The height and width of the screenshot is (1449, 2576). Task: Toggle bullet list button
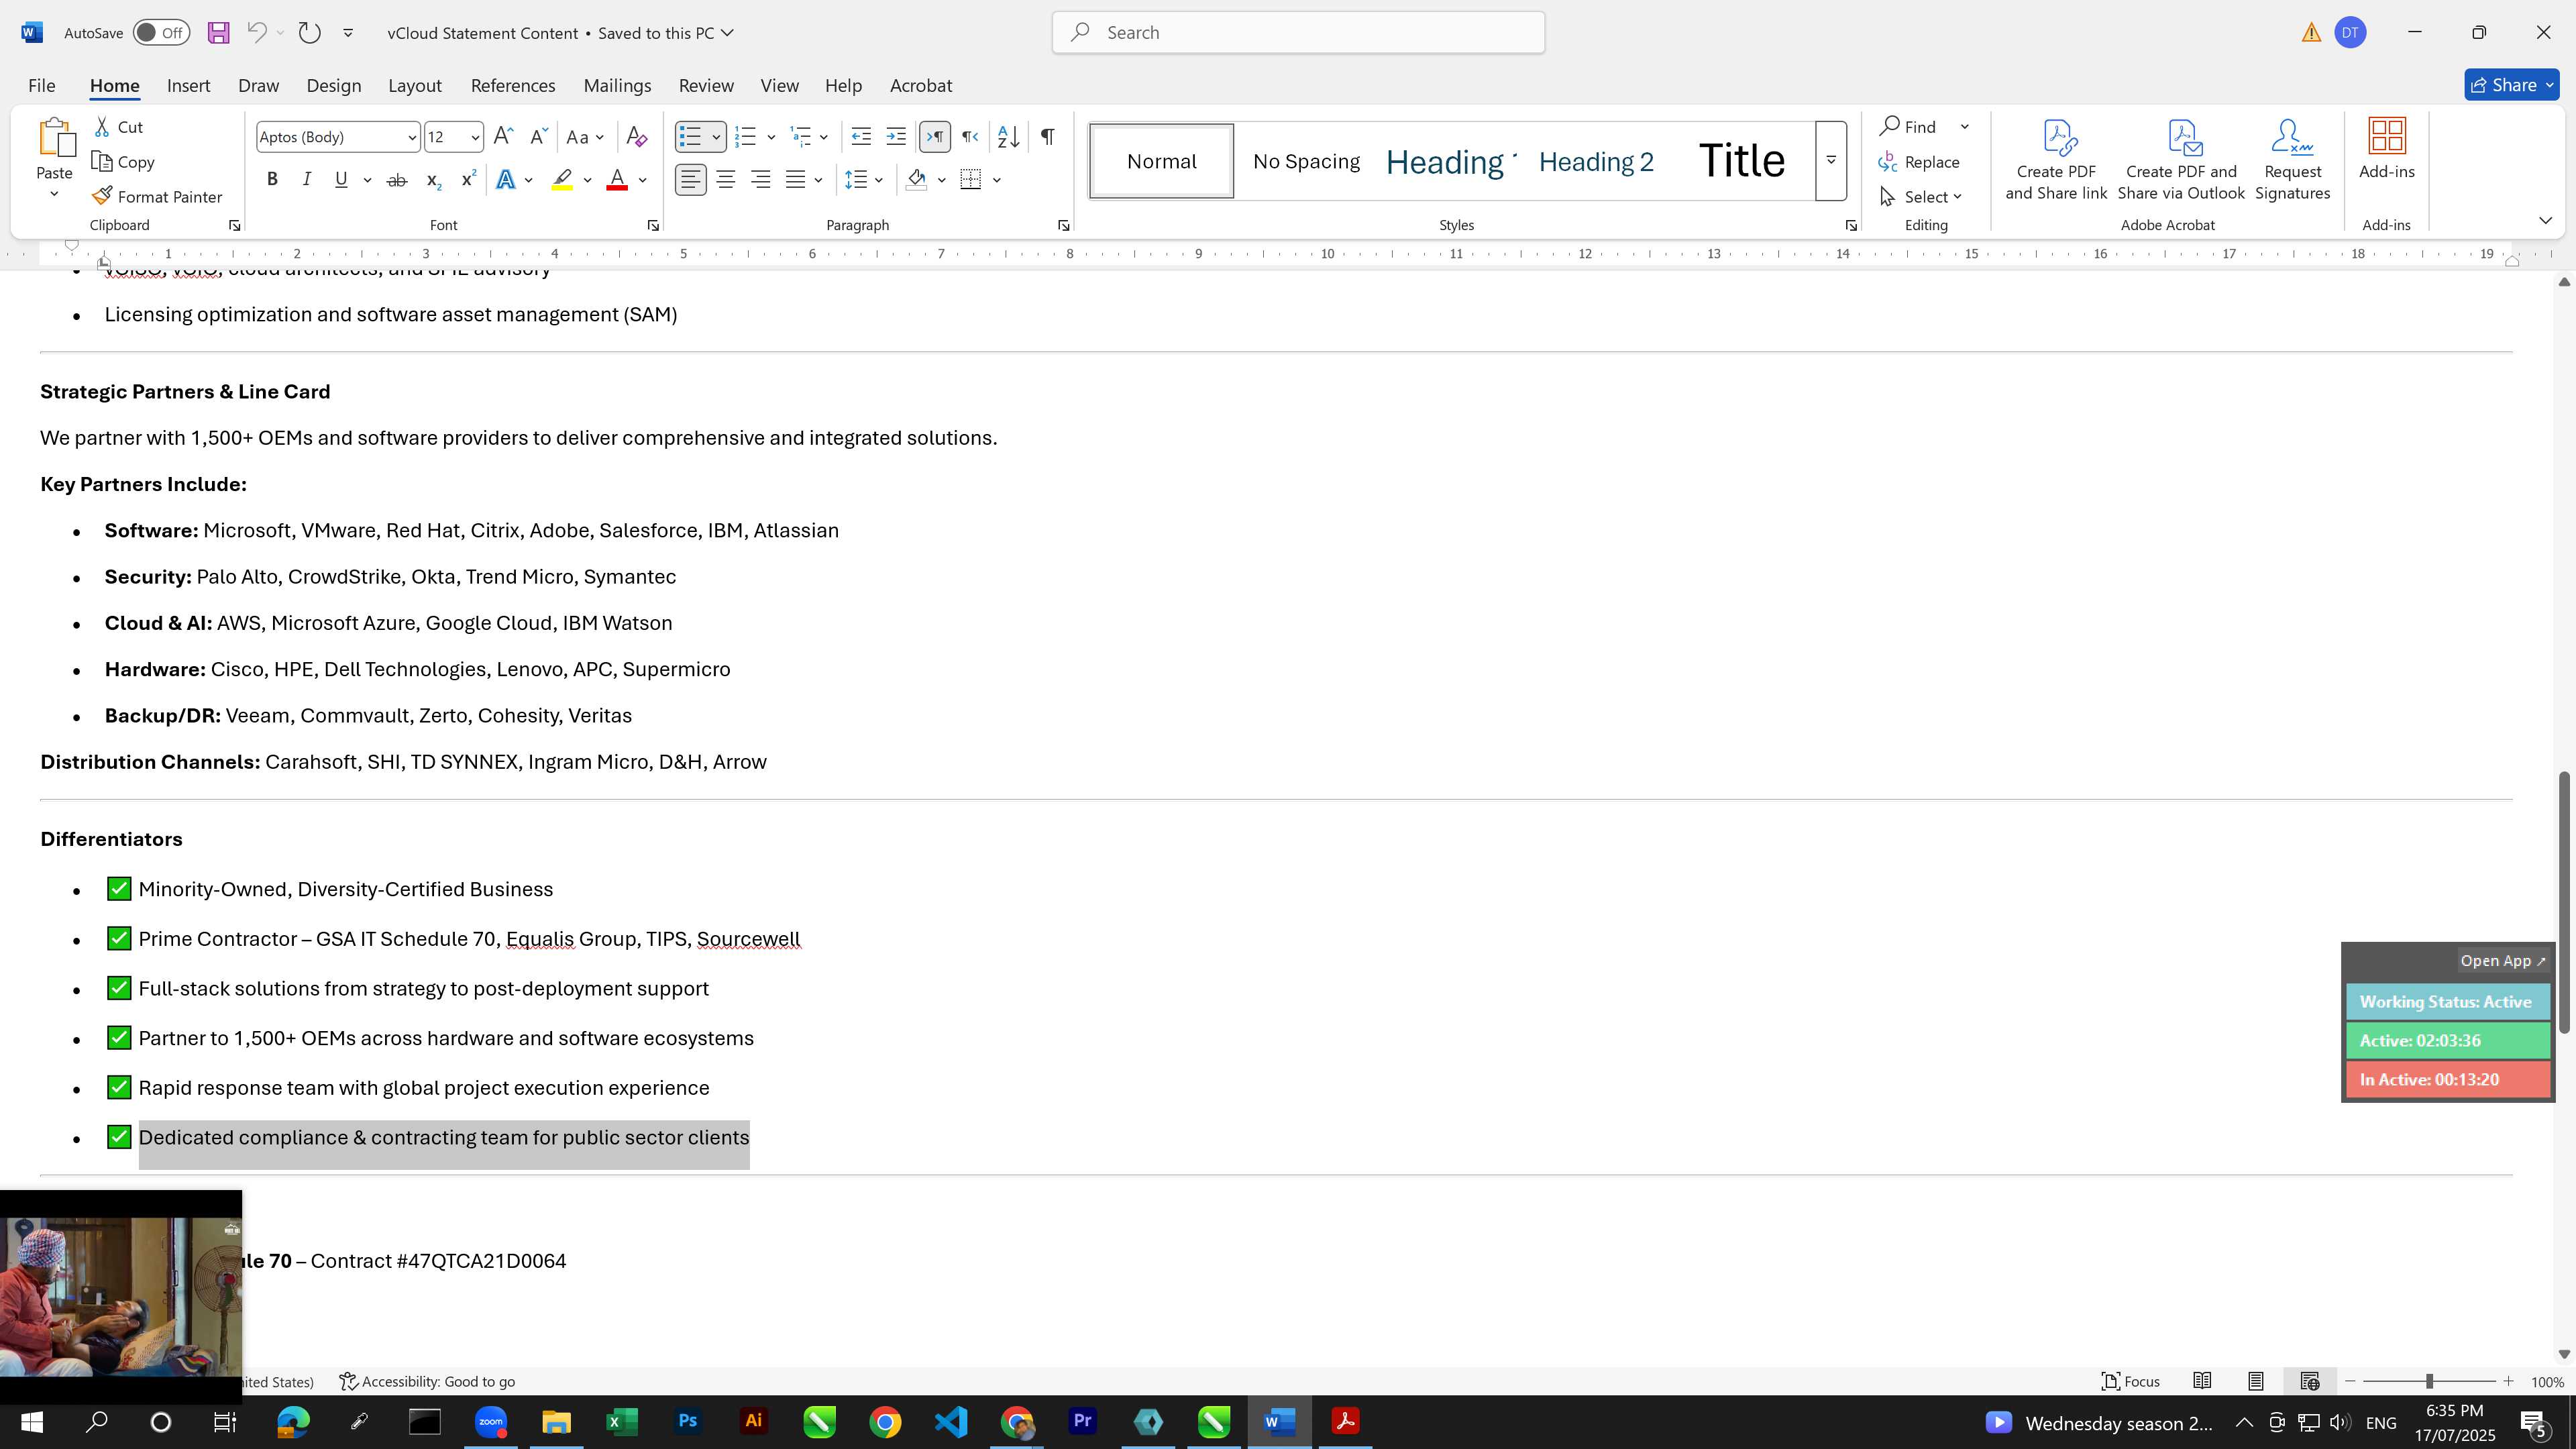coord(690,137)
